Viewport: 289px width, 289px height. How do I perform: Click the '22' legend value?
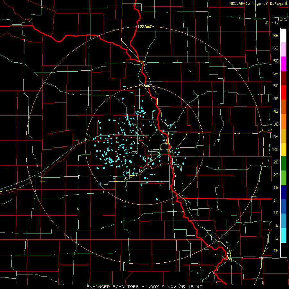[276, 175]
